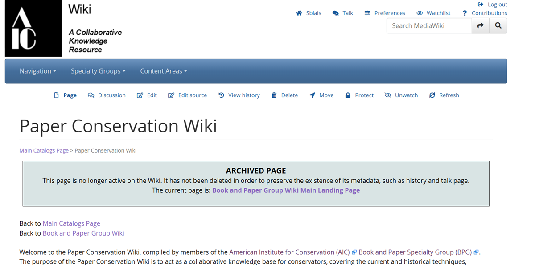Screen dimensions: 535x269
Task: Click the Log out arrow icon
Action: 481,4
